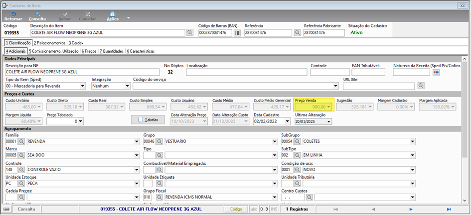The image size is (471, 215).
Task: Open the Integração Nenhum dropdown
Action: pos(128,86)
